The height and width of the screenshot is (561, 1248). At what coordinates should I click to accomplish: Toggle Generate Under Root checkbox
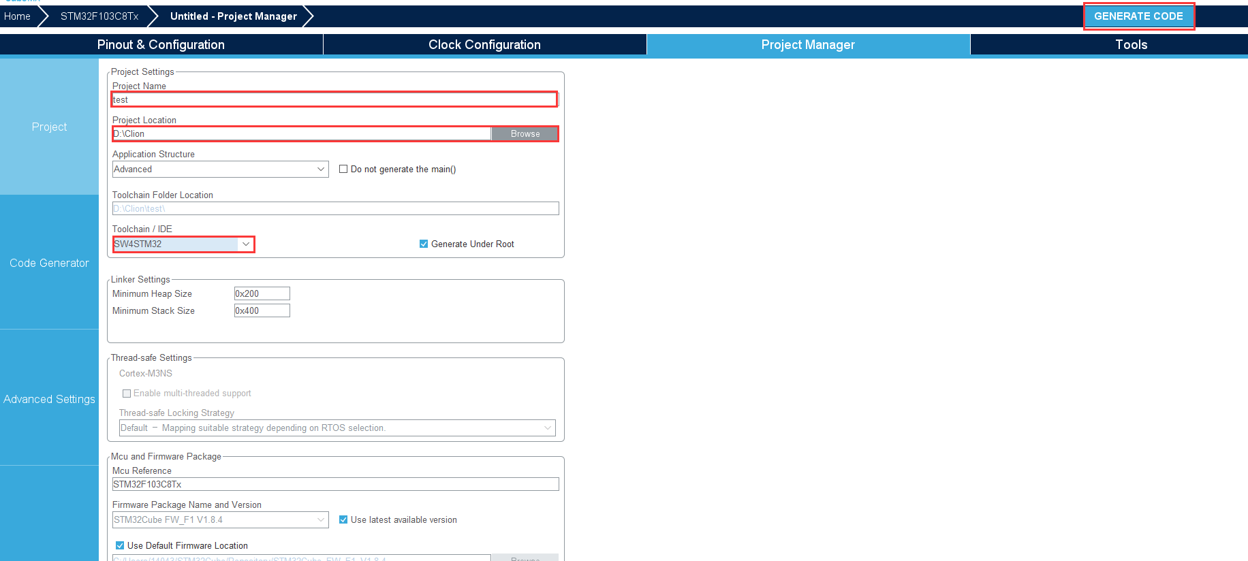[x=424, y=244]
